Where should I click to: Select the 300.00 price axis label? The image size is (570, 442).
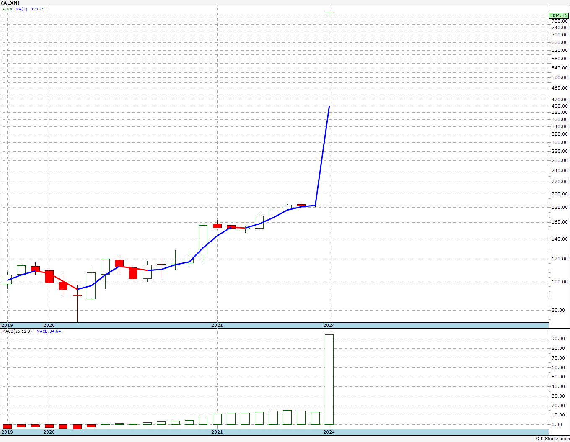click(560, 142)
